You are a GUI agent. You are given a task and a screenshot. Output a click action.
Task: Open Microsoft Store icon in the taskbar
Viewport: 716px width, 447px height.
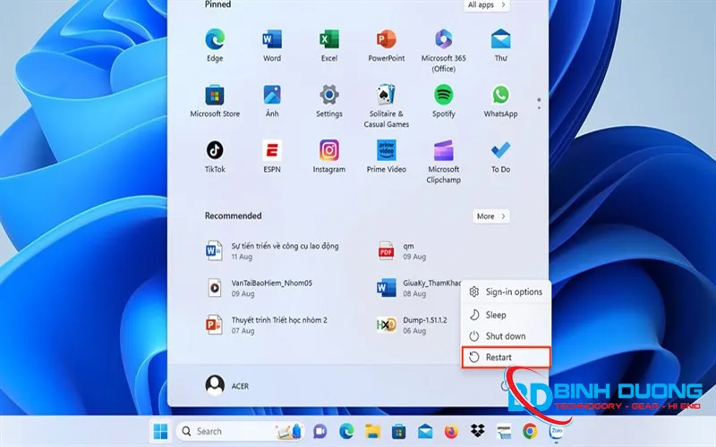click(x=398, y=431)
